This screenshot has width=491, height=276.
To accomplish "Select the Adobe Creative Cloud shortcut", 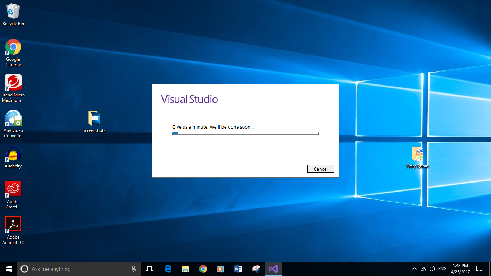I will click(13, 195).
